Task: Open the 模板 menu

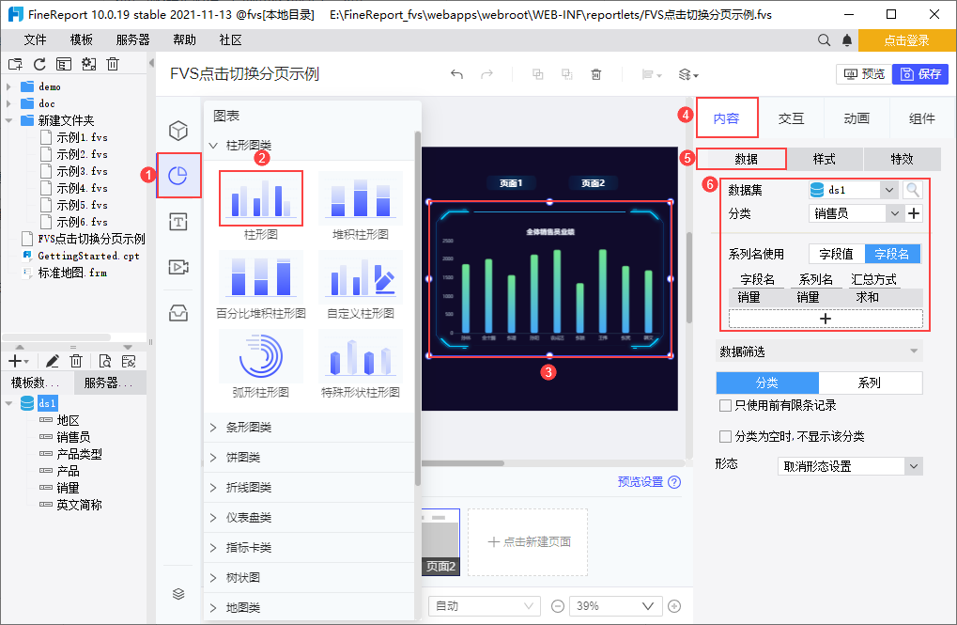Action: pos(81,40)
